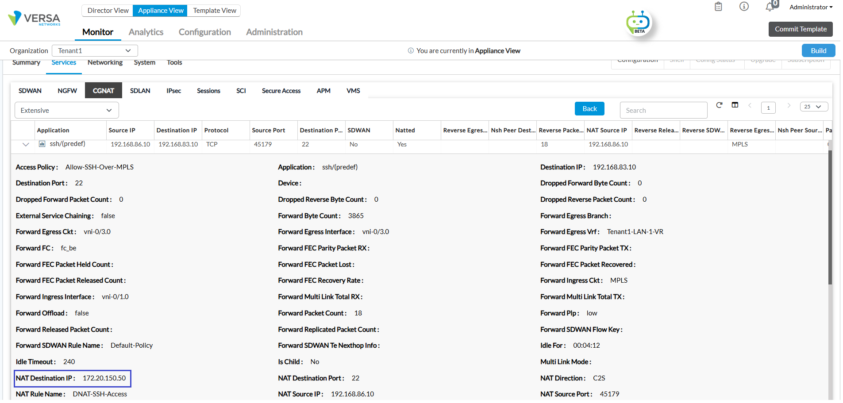Open the Secure Access services tab
This screenshot has width=843, height=403.
click(x=281, y=91)
